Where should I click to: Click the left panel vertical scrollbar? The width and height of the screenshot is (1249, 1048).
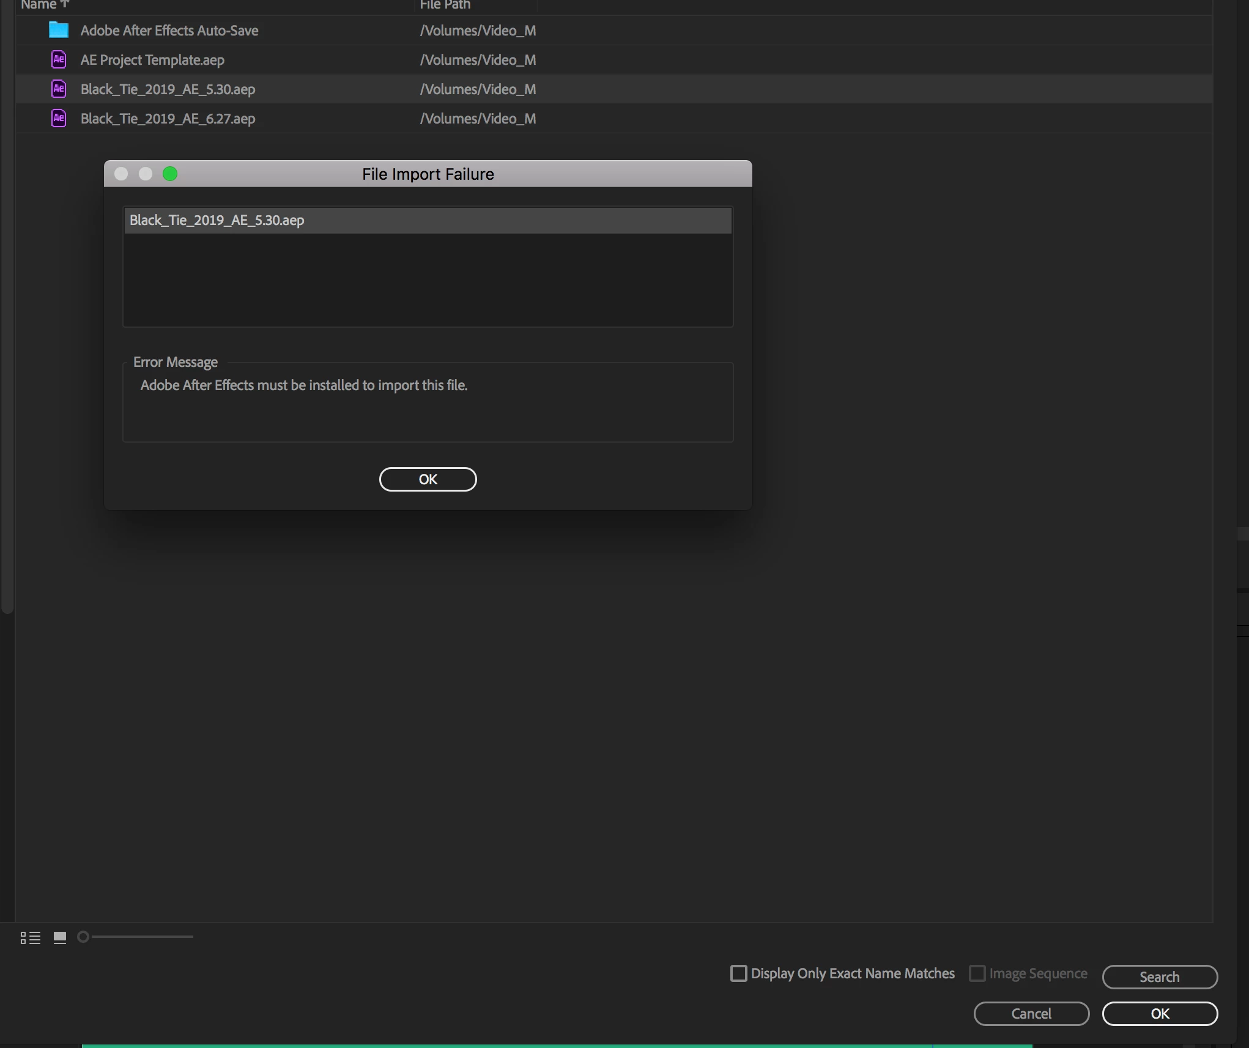coord(7,306)
